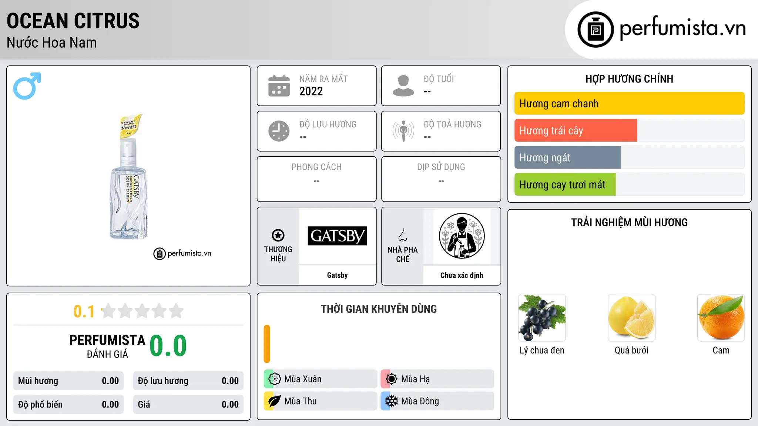Click the Quả bưởi note name

pos(631,350)
